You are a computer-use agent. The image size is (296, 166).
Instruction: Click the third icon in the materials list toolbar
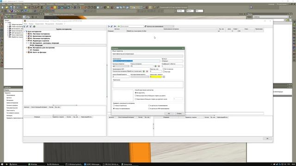(x=115, y=26)
